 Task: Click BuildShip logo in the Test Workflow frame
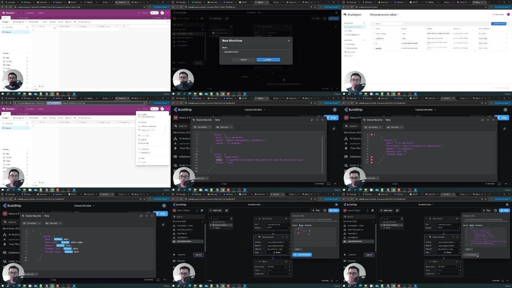(179, 204)
